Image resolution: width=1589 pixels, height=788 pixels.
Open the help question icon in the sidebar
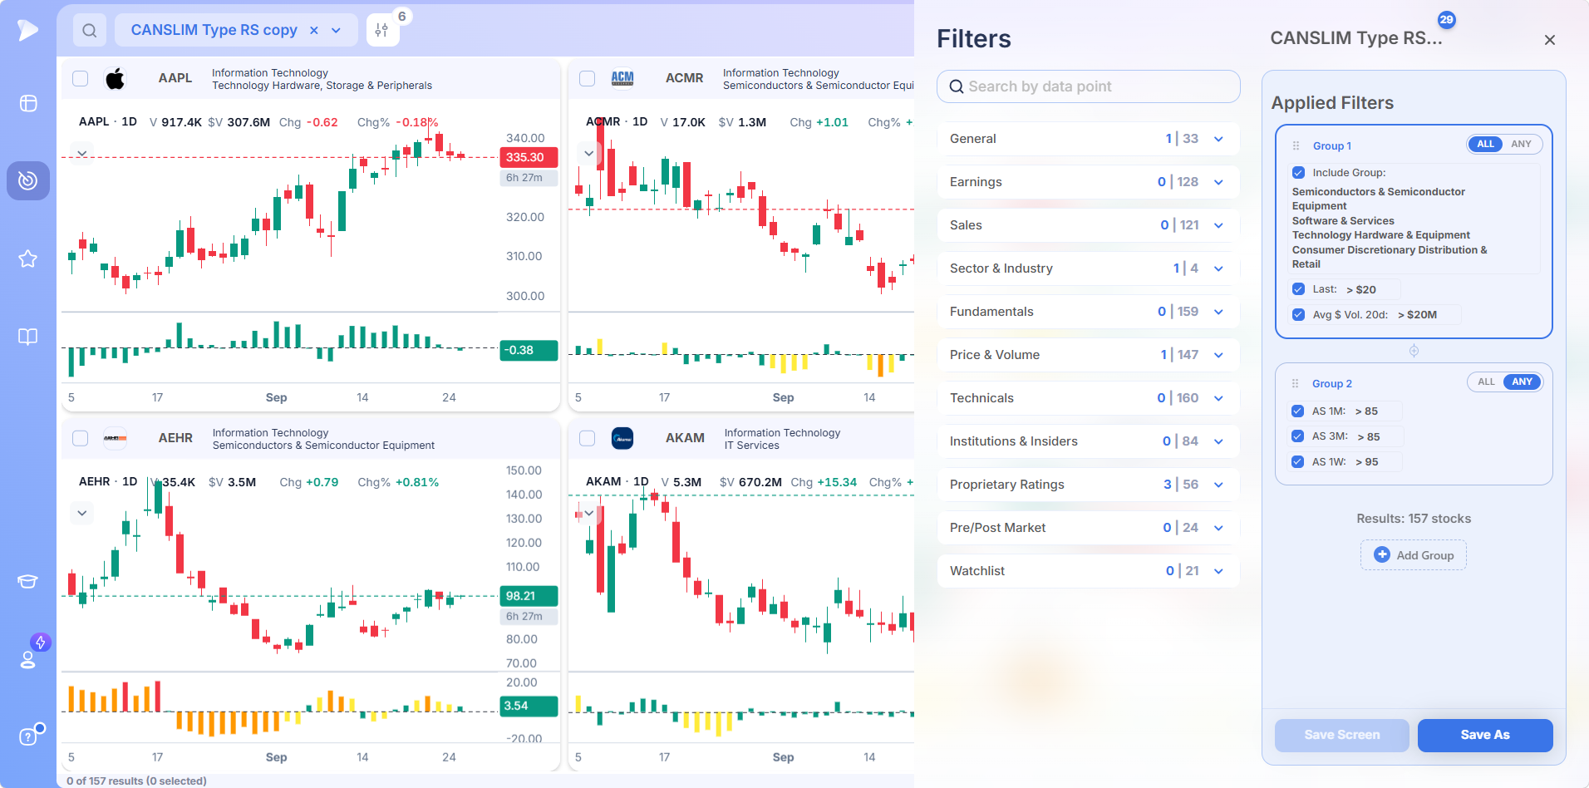pos(28,736)
